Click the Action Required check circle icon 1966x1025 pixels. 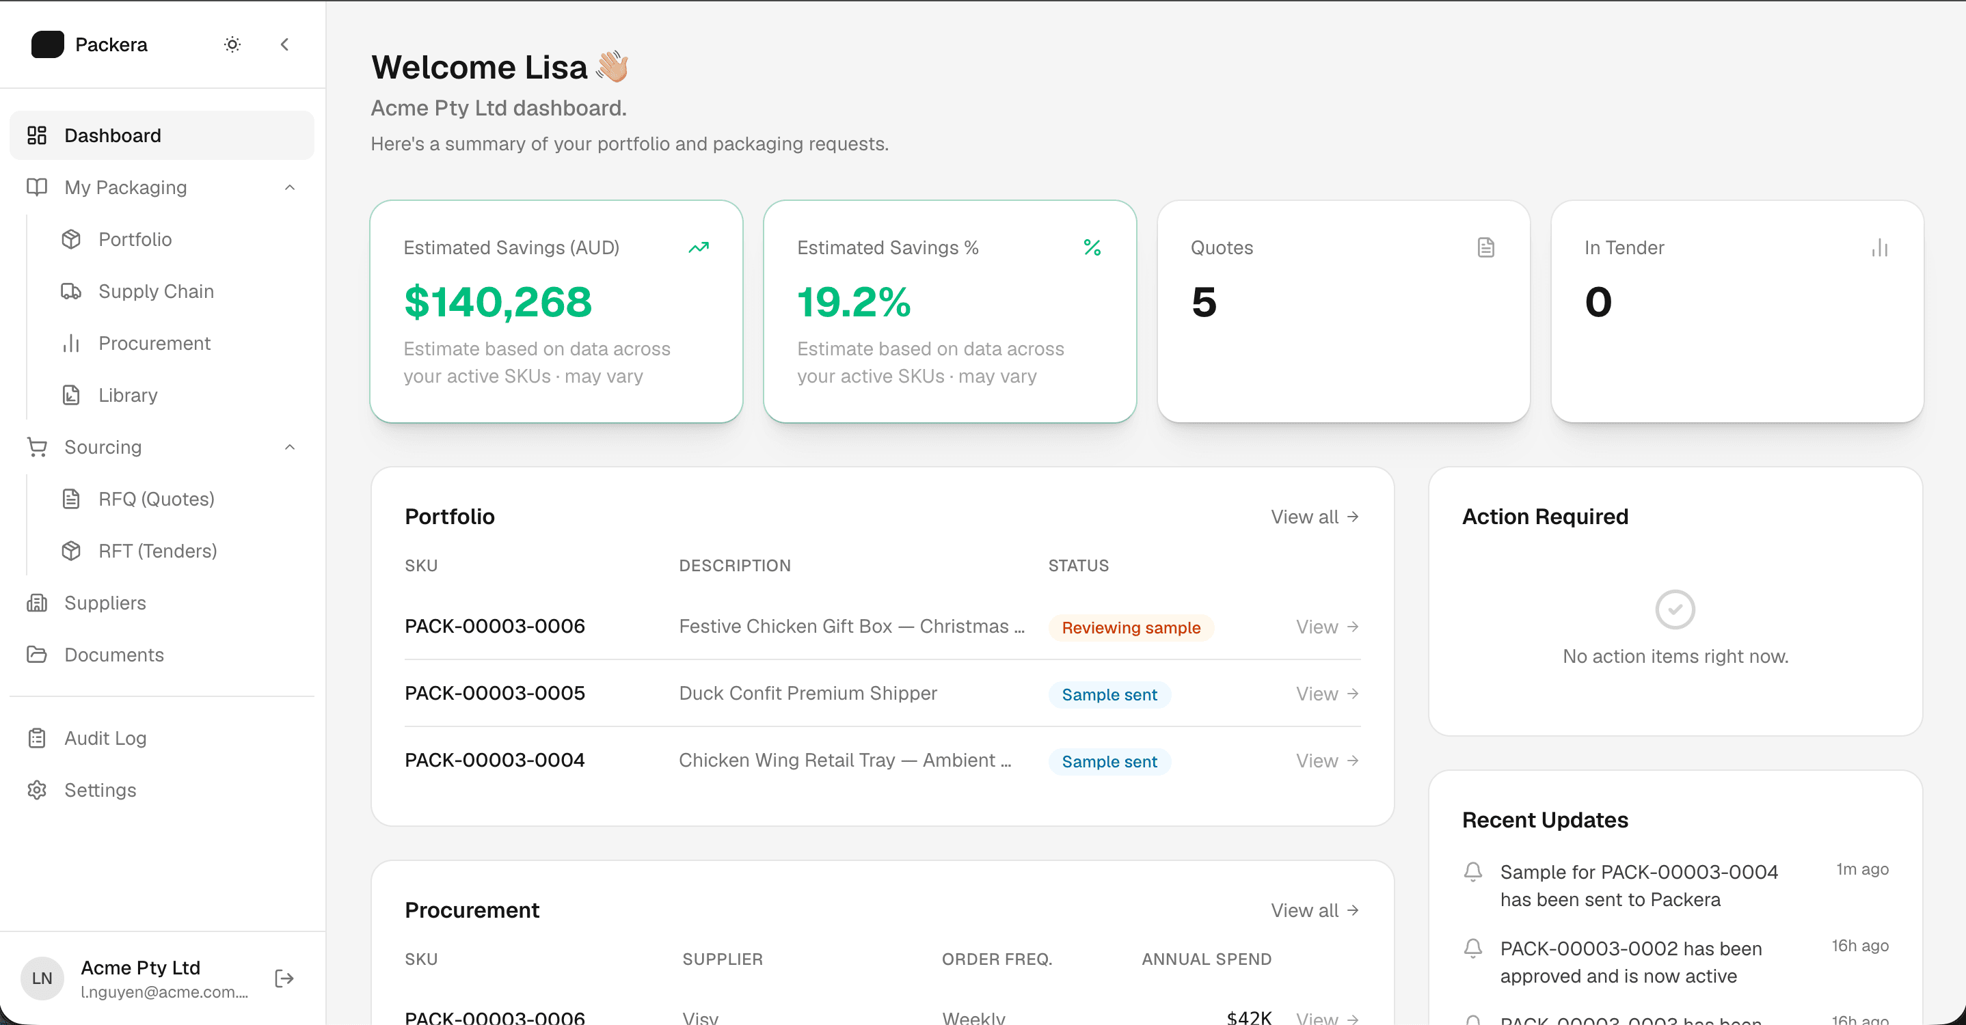(1675, 610)
